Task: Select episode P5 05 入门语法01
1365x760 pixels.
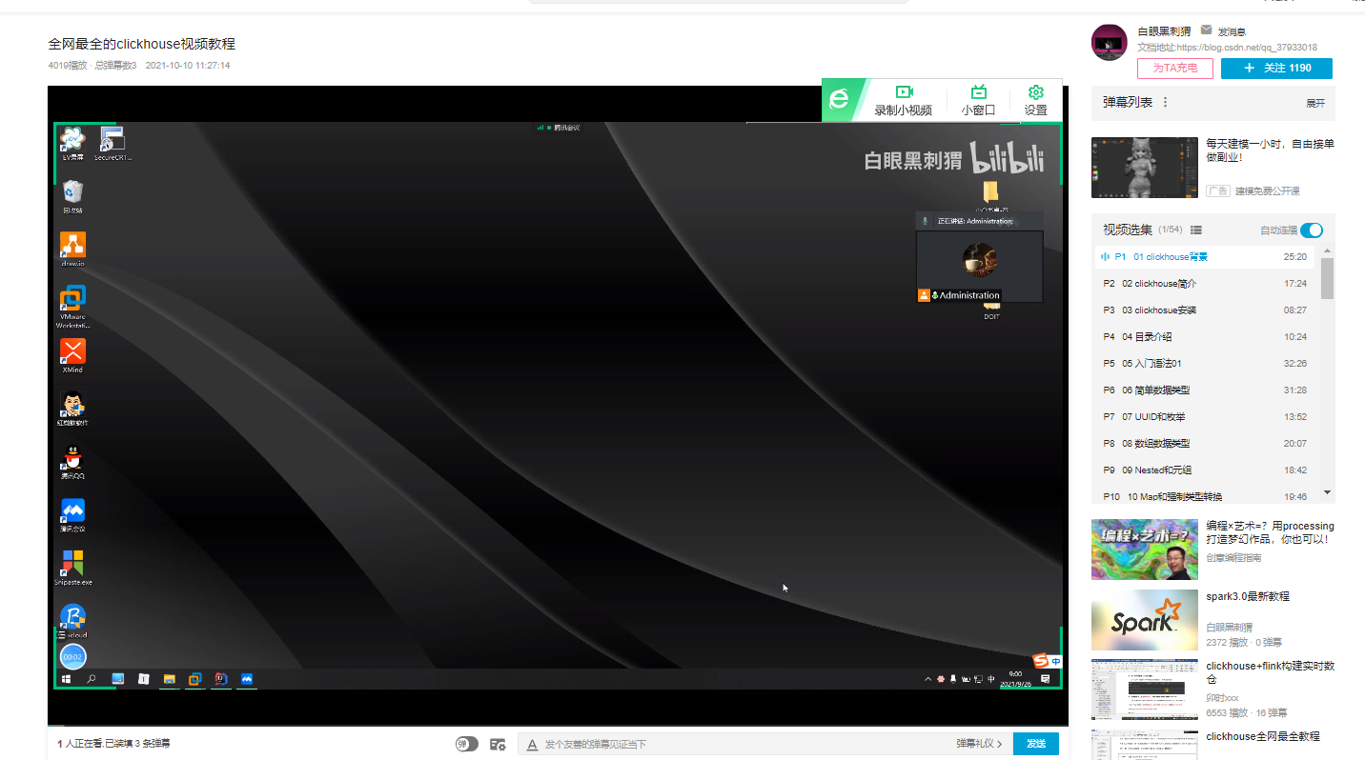Action: (1205, 364)
